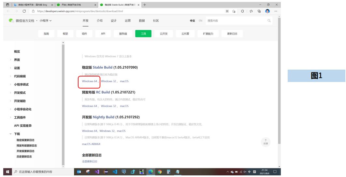346x177 pixels.
Task: Click the 中 input method indicator
Action: (x=249, y=172)
